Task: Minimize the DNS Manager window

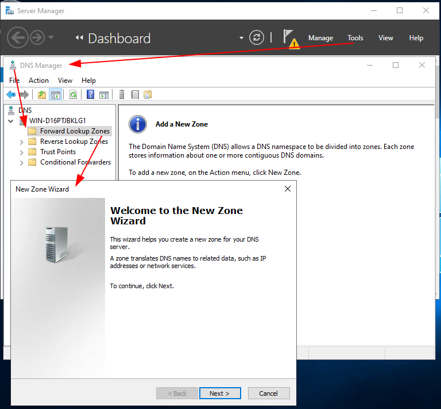Action: (x=370, y=65)
